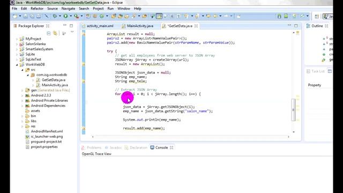Click the Property column header
The width and height of the screenshot is (343, 193).
(315, 85)
